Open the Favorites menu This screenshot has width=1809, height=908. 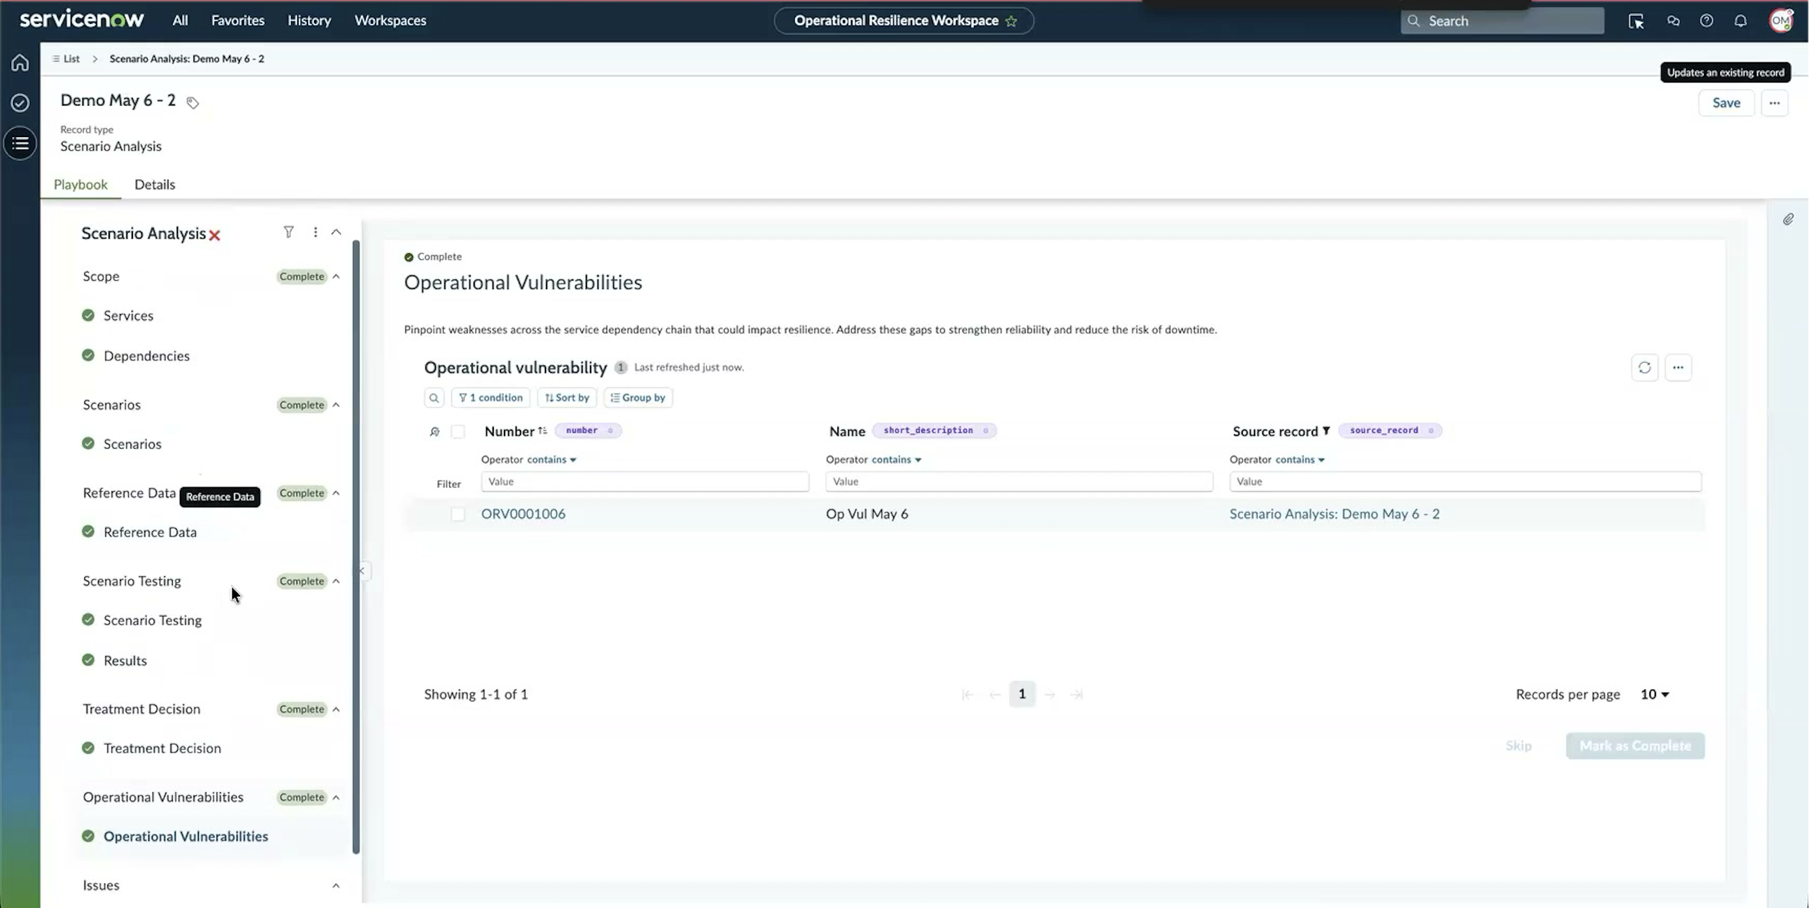(x=237, y=20)
